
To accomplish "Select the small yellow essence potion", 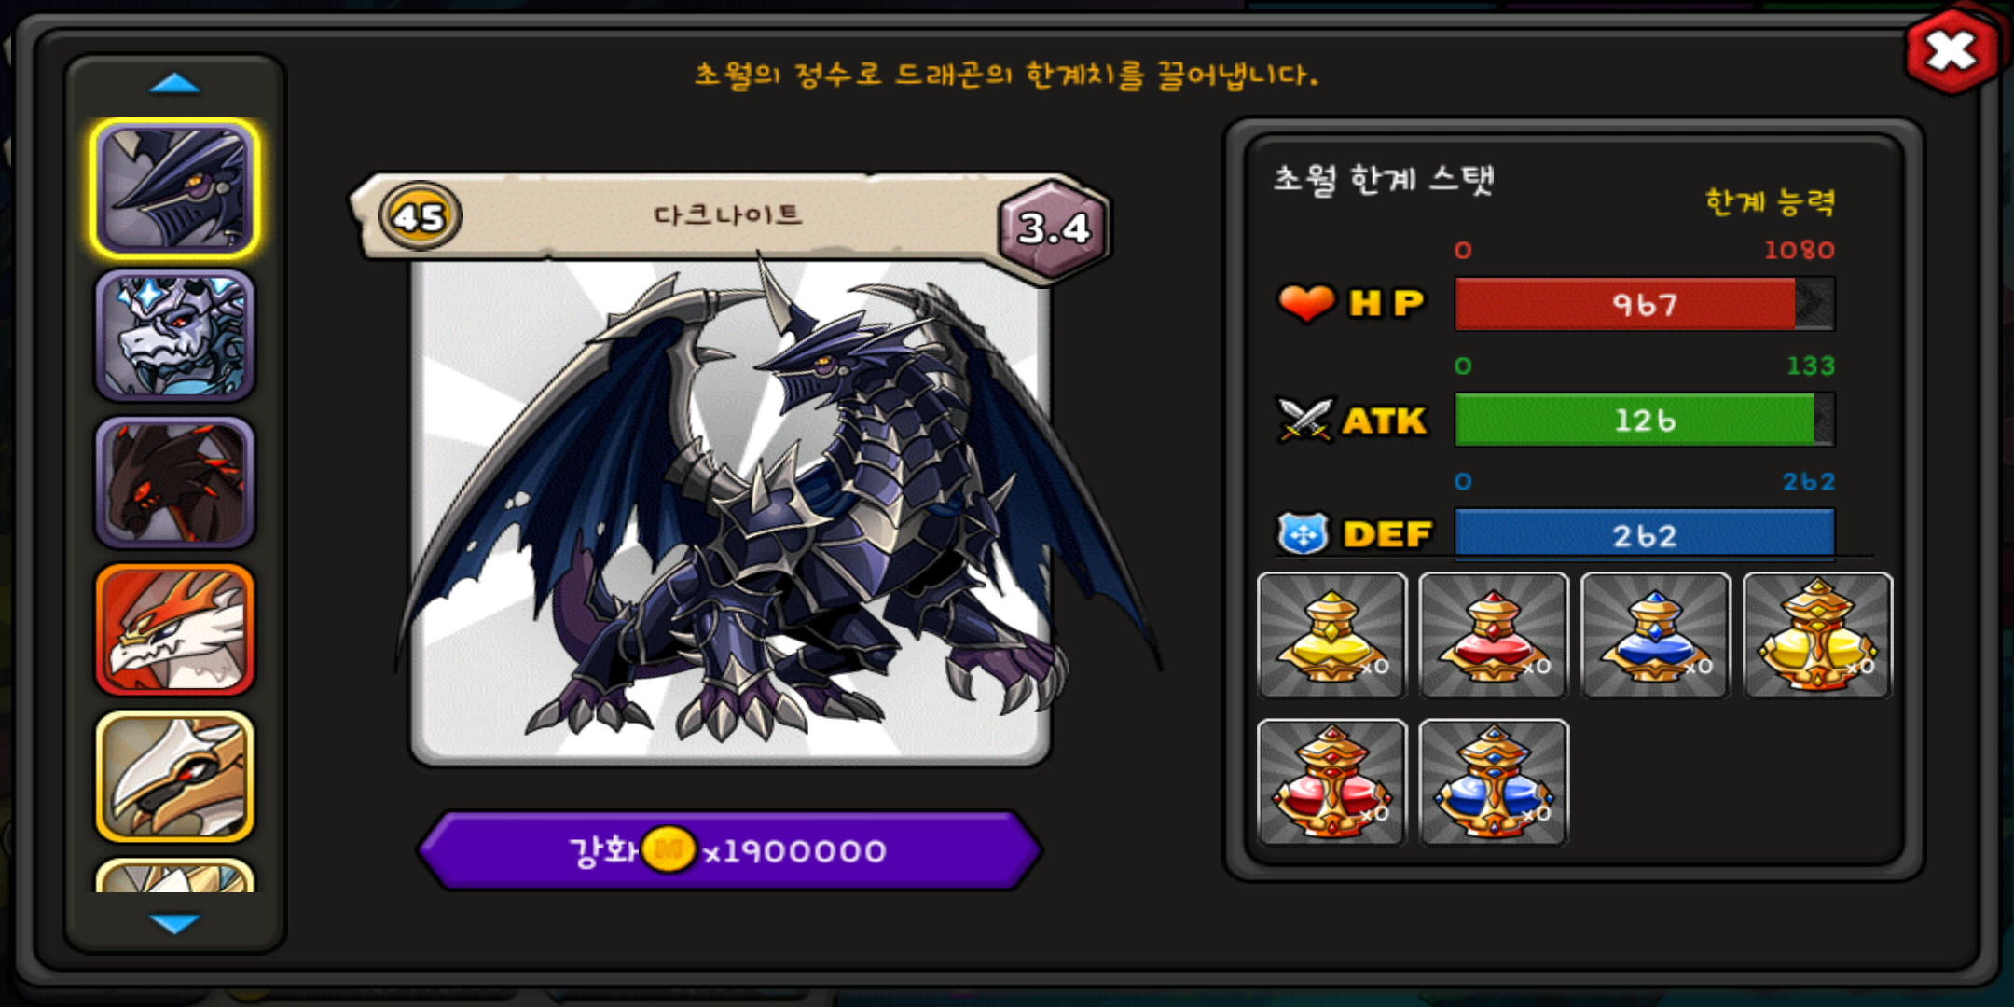I will click(1331, 635).
